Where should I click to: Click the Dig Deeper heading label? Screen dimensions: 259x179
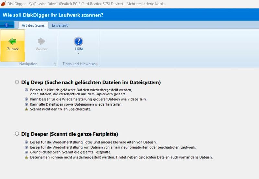(70, 134)
